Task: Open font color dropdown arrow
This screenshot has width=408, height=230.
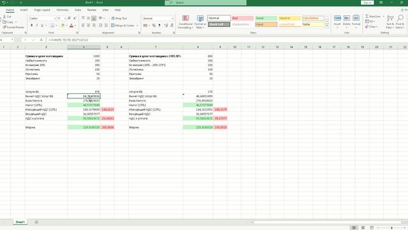Action: (x=75, y=26)
